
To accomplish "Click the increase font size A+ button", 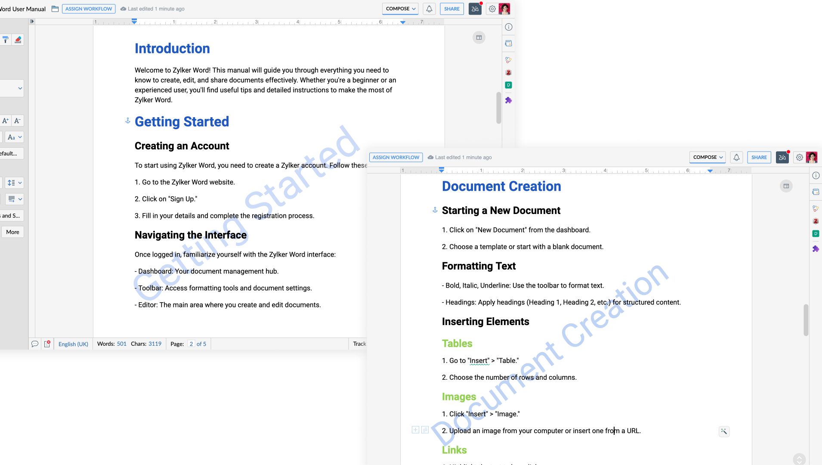I will pos(5,121).
